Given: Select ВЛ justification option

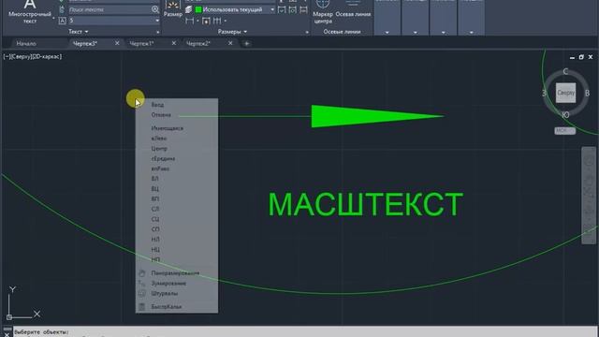Looking at the screenshot, I should [x=177, y=179].
